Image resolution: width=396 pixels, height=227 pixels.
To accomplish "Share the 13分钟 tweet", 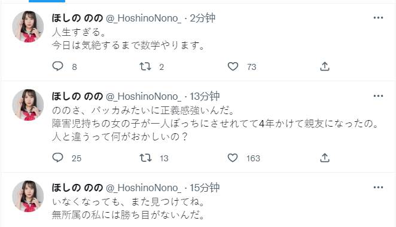I will coord(325,158).
